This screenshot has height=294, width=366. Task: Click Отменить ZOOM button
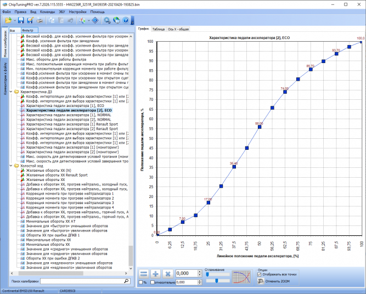(x=274, y=281)
